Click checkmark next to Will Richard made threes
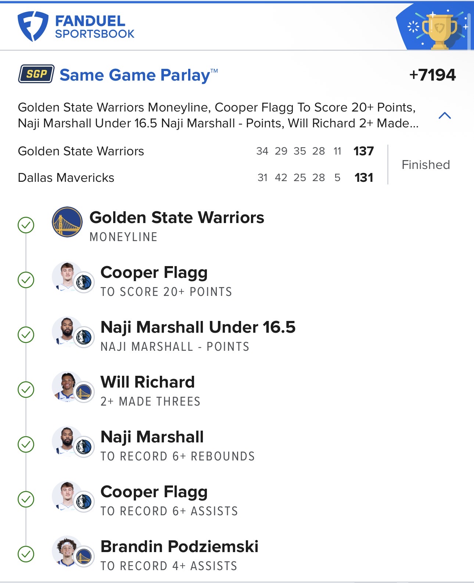The height and width of the screenshot is (583, 474). (26, 389)
